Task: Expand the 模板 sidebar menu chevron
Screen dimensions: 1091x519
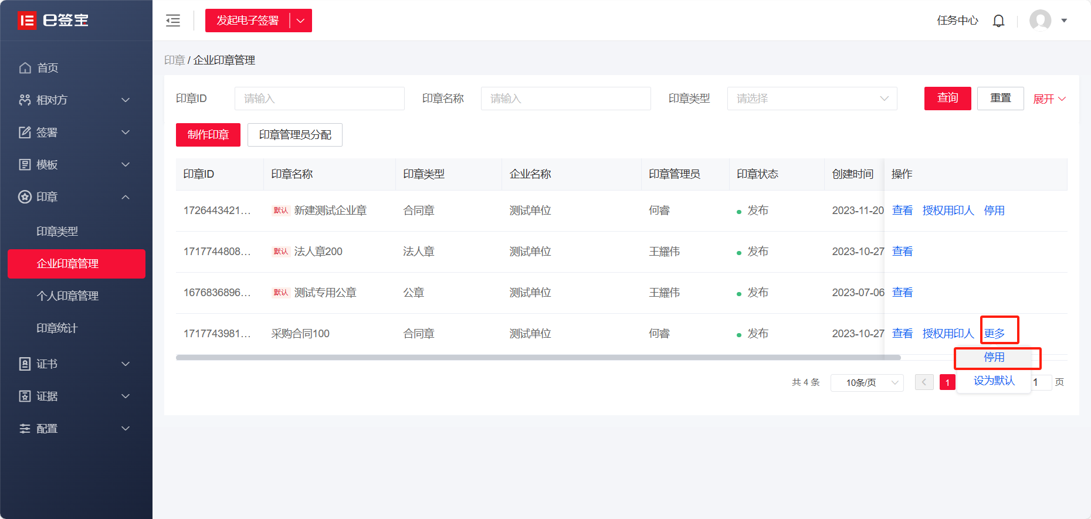Action: 126,165
